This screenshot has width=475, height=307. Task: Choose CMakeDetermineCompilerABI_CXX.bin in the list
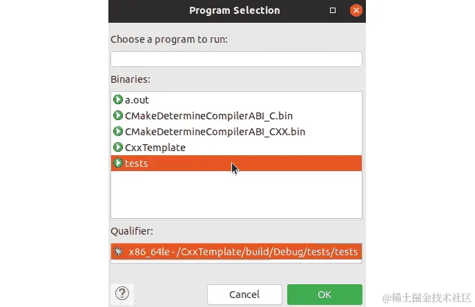[236, 131]
